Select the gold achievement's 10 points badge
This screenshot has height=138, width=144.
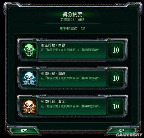pyautogui.click(x=116, y=107)
